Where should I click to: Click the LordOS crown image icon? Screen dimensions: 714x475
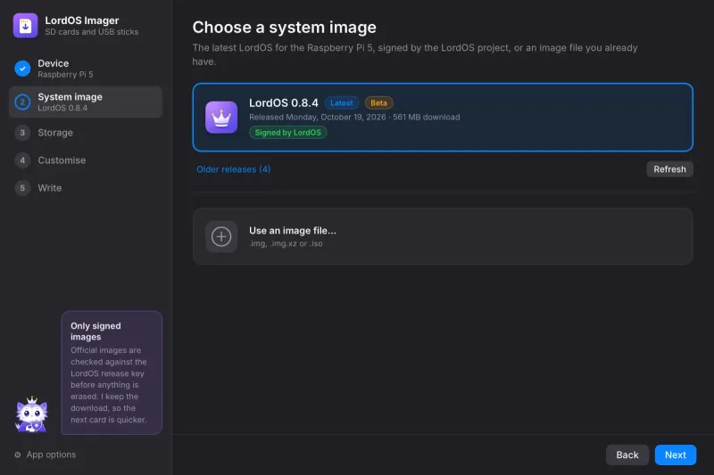coord(221,118)
